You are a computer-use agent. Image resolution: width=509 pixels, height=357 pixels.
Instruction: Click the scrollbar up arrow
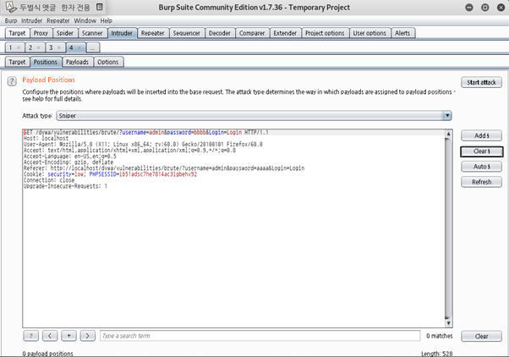(x=448, y=134)
